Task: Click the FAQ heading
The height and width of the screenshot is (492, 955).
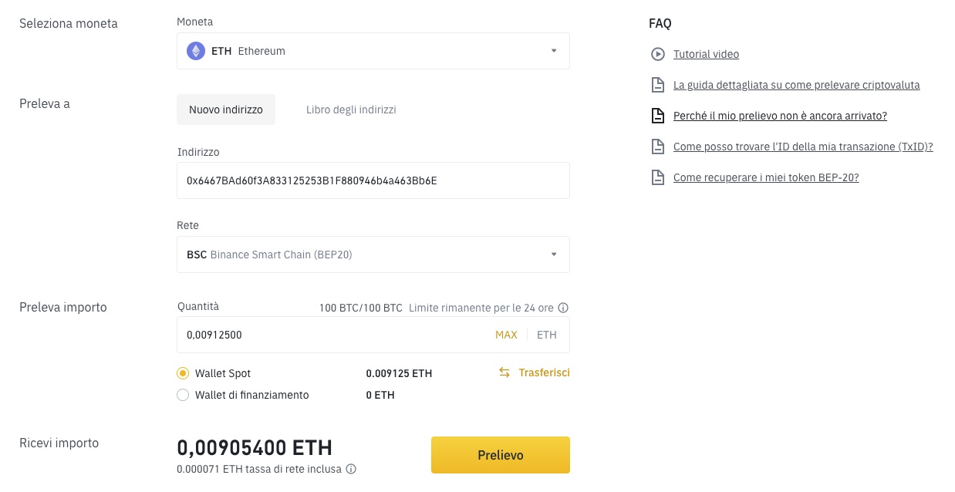Action: pyautogui.click(x=660, y=23)
